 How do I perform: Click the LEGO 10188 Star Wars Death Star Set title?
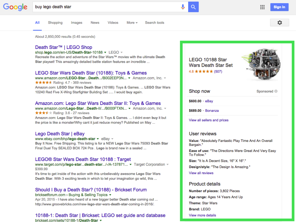pos(211,62)
